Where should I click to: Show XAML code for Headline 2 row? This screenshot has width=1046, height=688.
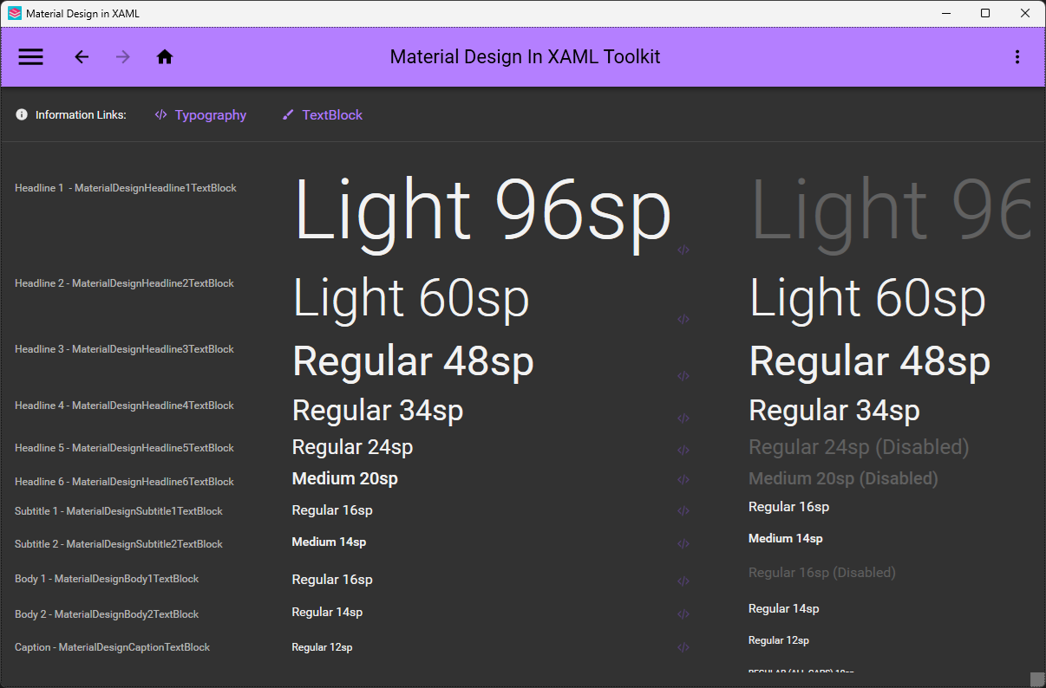(683, 319)
